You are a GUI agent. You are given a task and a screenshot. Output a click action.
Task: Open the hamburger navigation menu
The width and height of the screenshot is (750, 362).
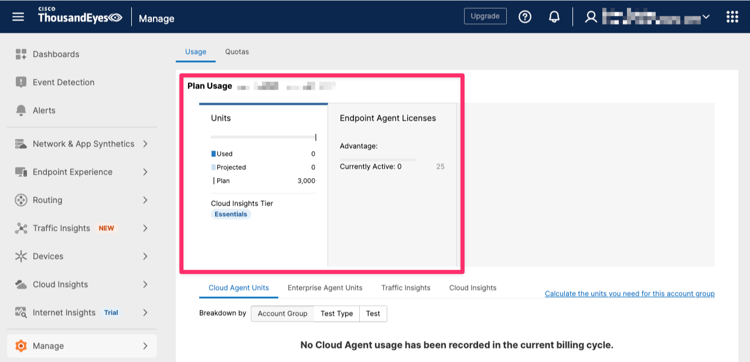coord(18,16)
